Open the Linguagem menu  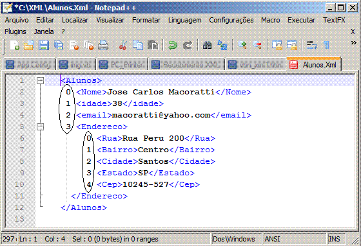coord(184,20)
